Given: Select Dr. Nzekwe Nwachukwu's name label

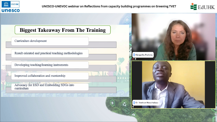Looking at the screenshot, I should pos(146,103).
